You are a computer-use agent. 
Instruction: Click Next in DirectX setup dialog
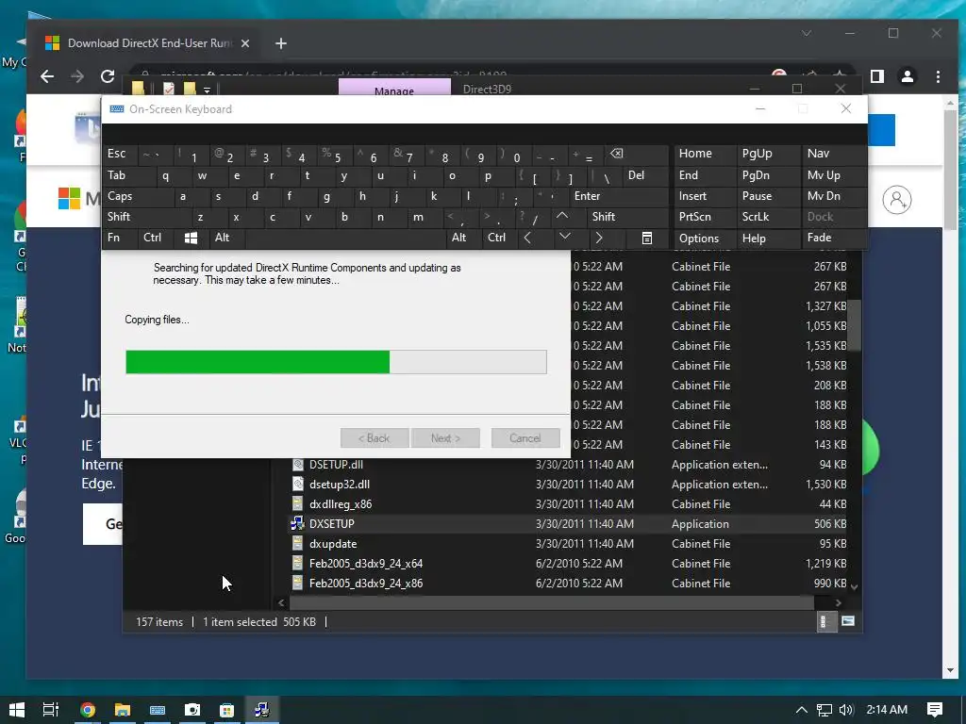445,438
